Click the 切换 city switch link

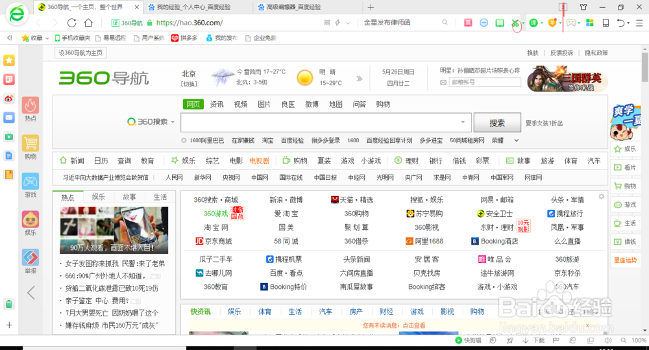pos(189,84)
